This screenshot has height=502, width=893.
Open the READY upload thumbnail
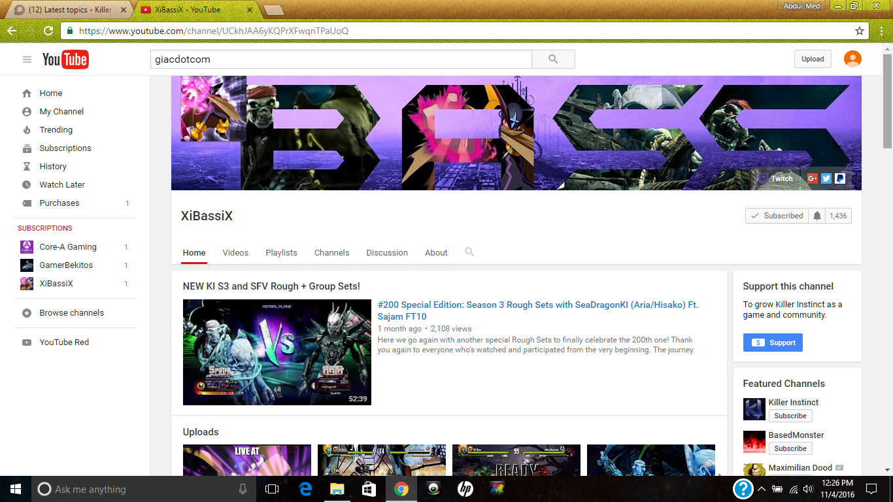516,460
